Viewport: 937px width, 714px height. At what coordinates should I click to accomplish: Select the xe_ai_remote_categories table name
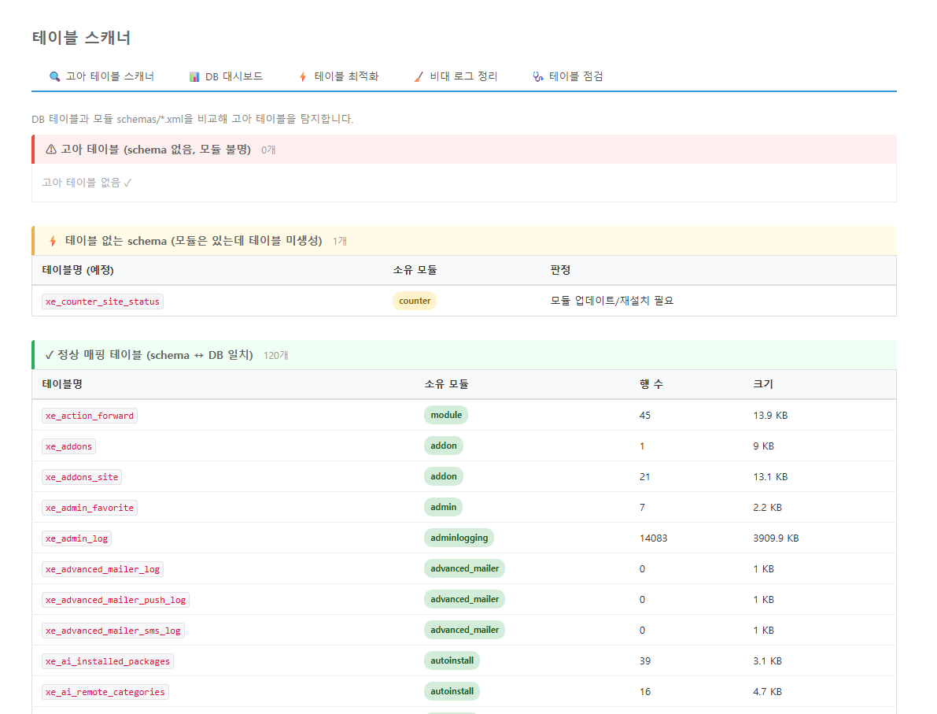point(105,692)
